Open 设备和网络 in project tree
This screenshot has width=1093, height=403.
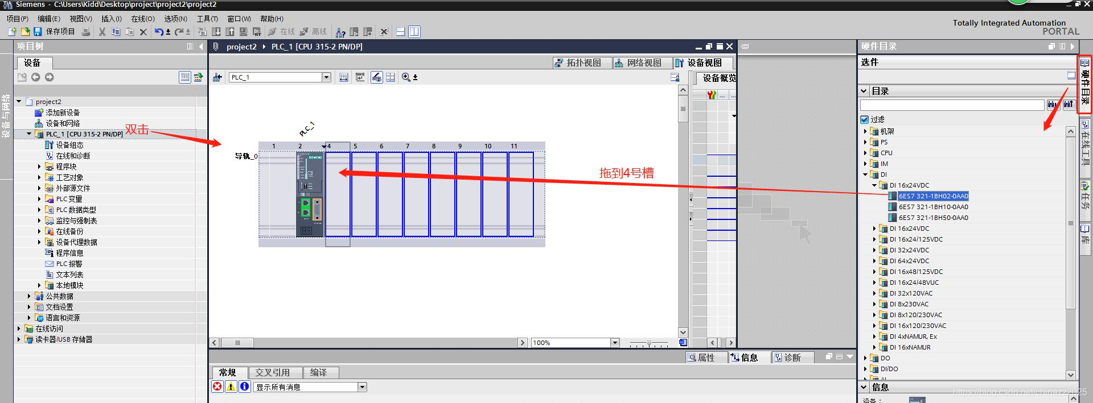tap(63, 123)
